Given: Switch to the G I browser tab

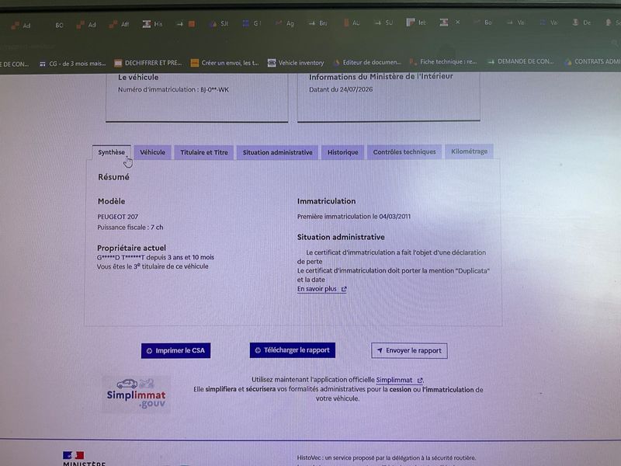Looking at the screenshot, I should tap(252, 23).
